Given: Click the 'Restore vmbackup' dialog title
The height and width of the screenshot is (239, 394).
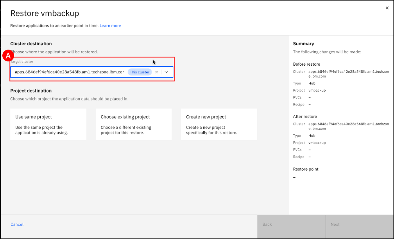Looking at the screenshot, I should [45, 13].
